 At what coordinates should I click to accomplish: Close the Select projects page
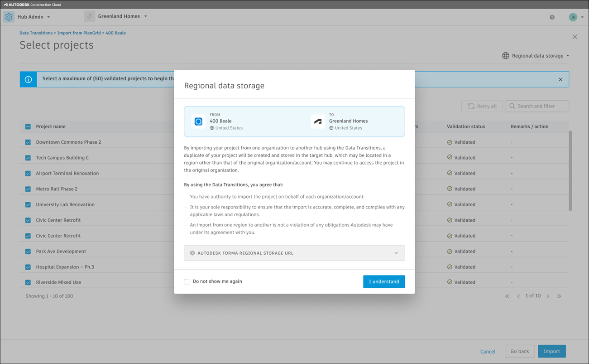tap(575, 37)
